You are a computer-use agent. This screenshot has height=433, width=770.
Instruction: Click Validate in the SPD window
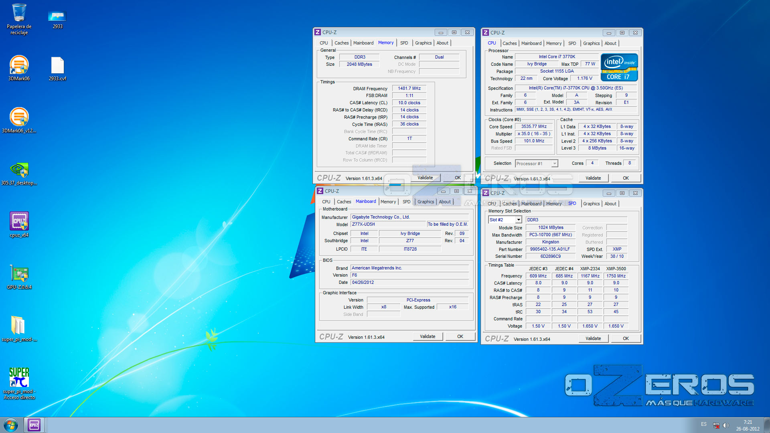593,338
